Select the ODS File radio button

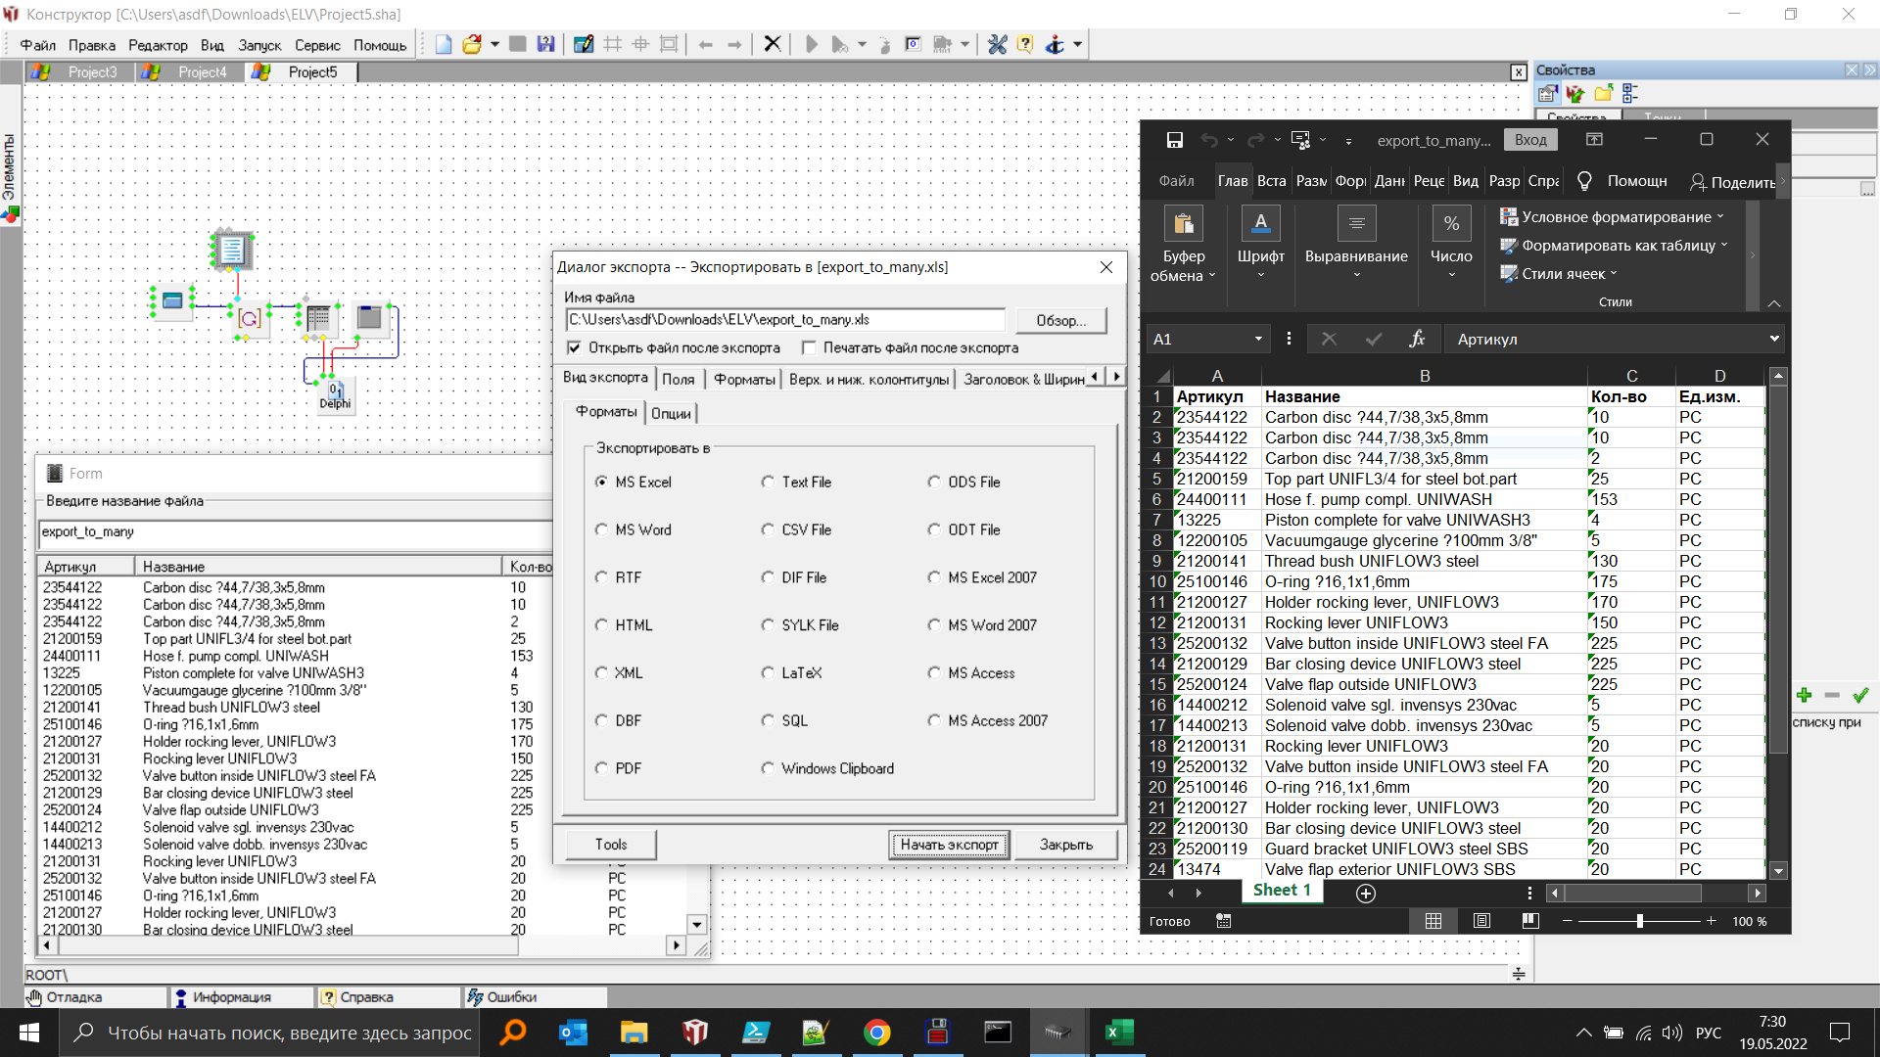(934, 482)
